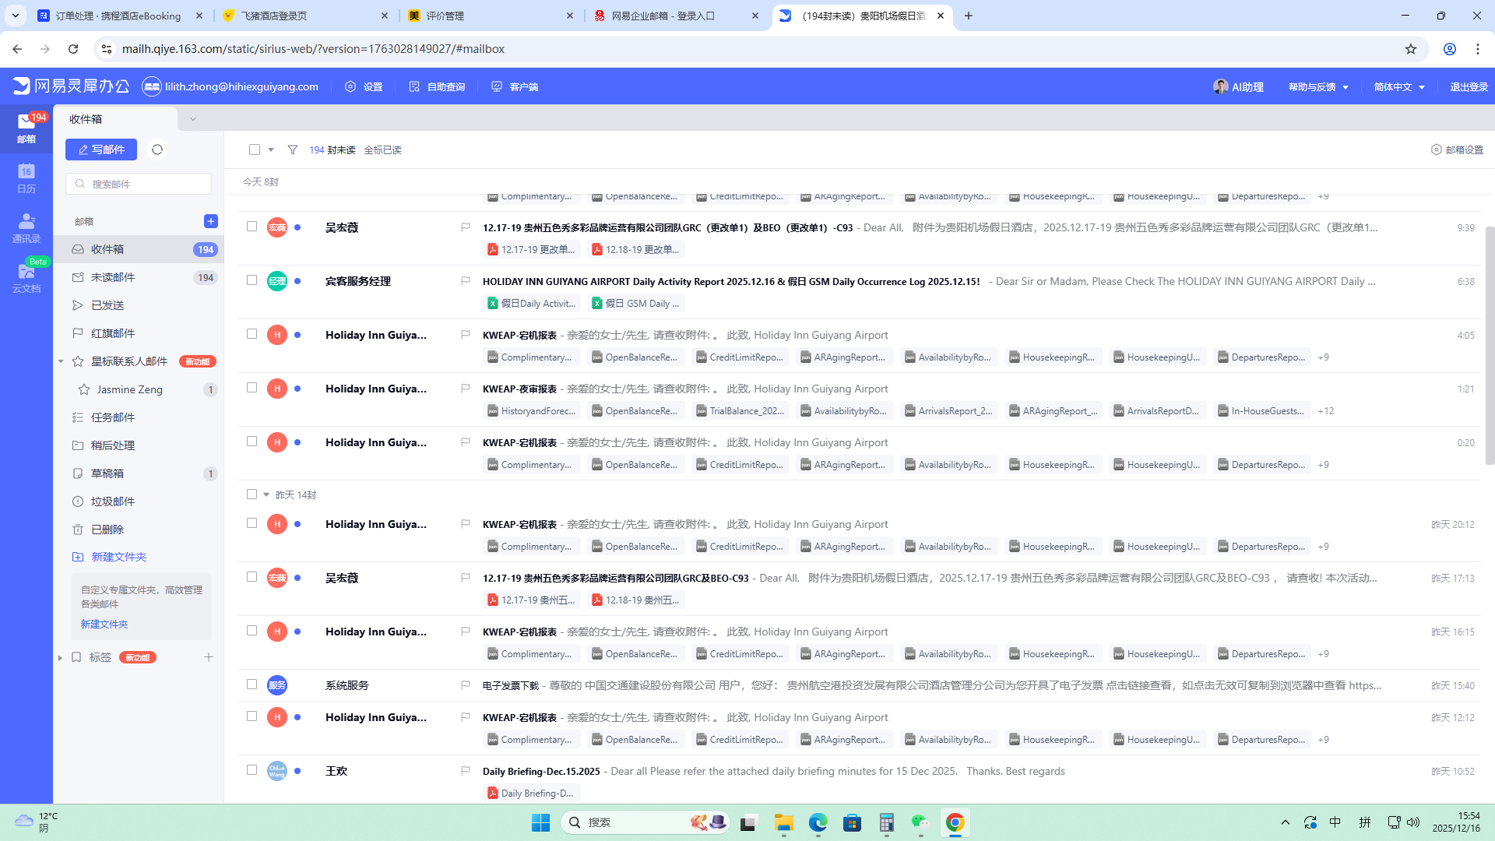1495x841 pixels.
Task: Click the 全标已读 link
Action: click(x=382, y=150)
